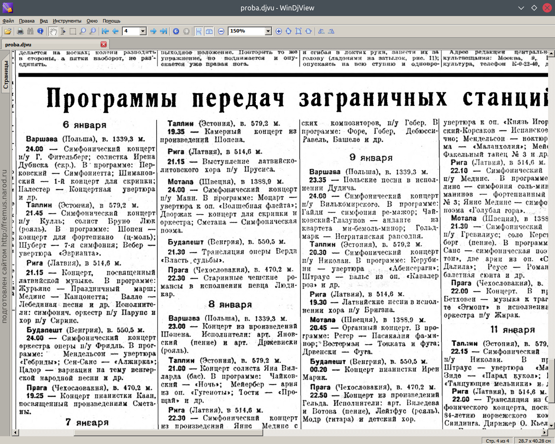Click the Open file folder icon
The image size is (555, 444).
coord(8,31)
